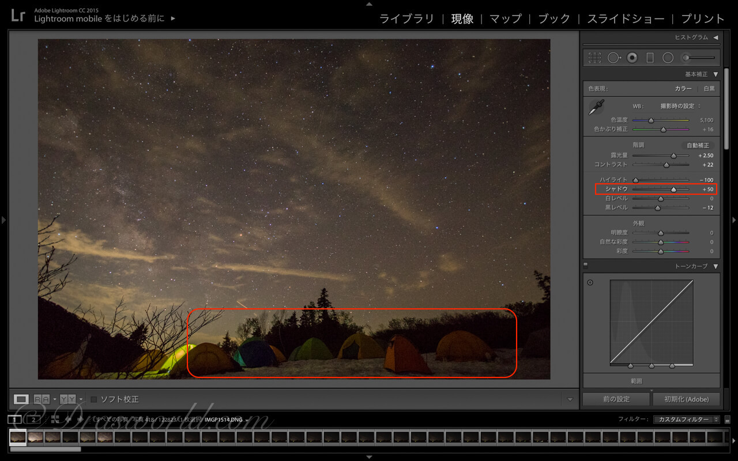This screenshot has width=738, height=461.
Task: Click the tone curve graph
Action: tap(652, 322)
